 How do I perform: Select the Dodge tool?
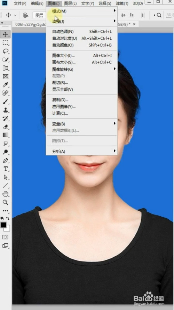click(5, 152)
